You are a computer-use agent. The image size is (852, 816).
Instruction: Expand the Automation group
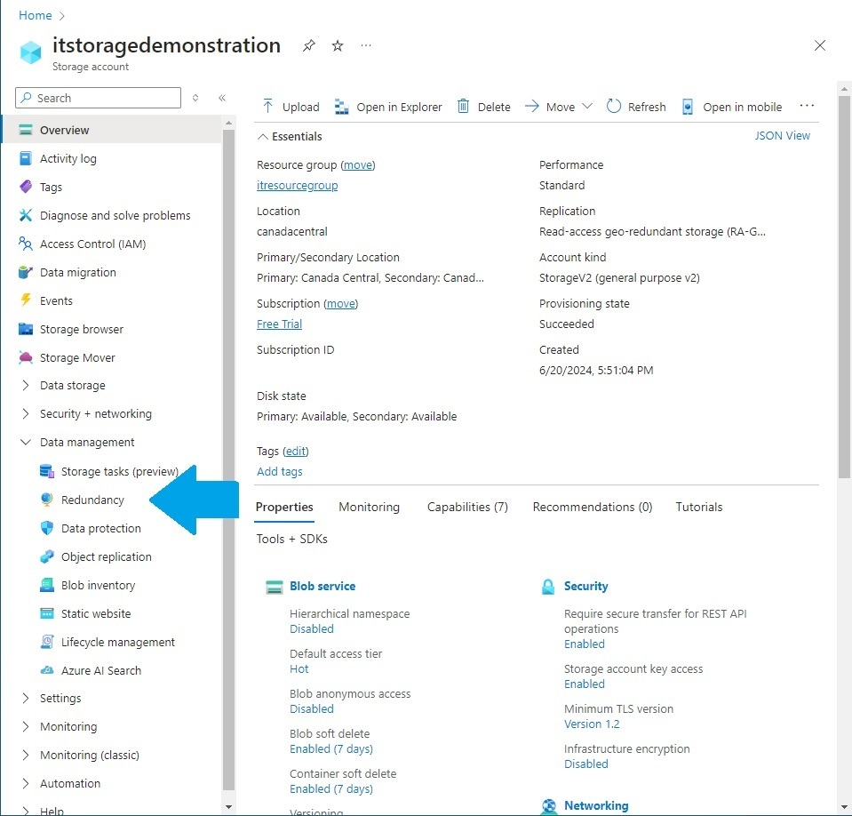(25, 783)
